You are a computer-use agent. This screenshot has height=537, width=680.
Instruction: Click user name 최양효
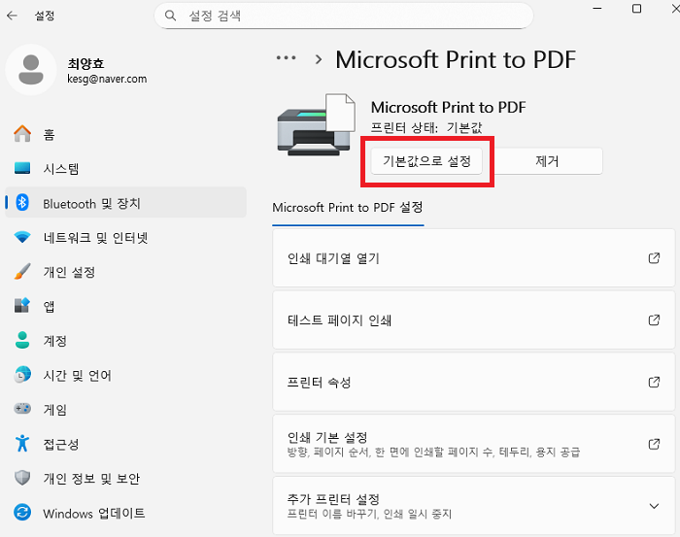tap(85, 64)
